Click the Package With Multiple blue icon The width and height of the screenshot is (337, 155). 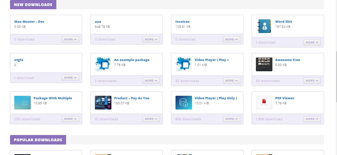23,102
